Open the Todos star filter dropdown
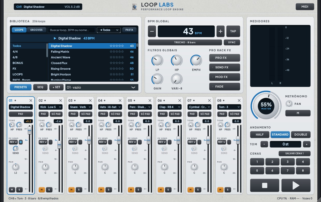 pyautogui.click(x=109, y=30)
